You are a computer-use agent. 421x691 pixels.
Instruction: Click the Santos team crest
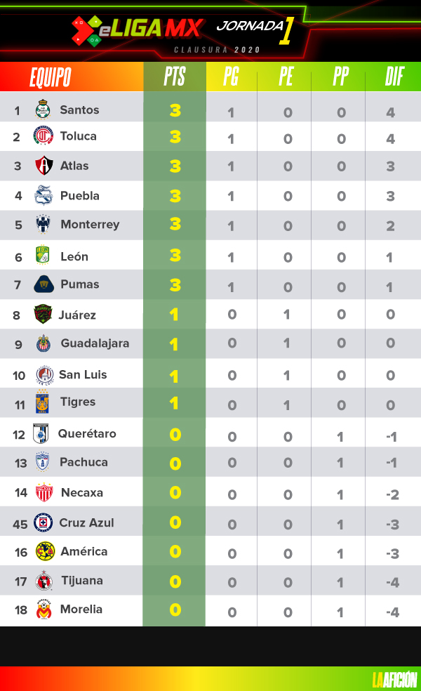(x=44, y=110)
